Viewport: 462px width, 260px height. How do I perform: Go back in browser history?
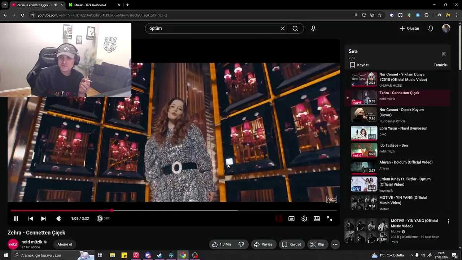point(5,15)
